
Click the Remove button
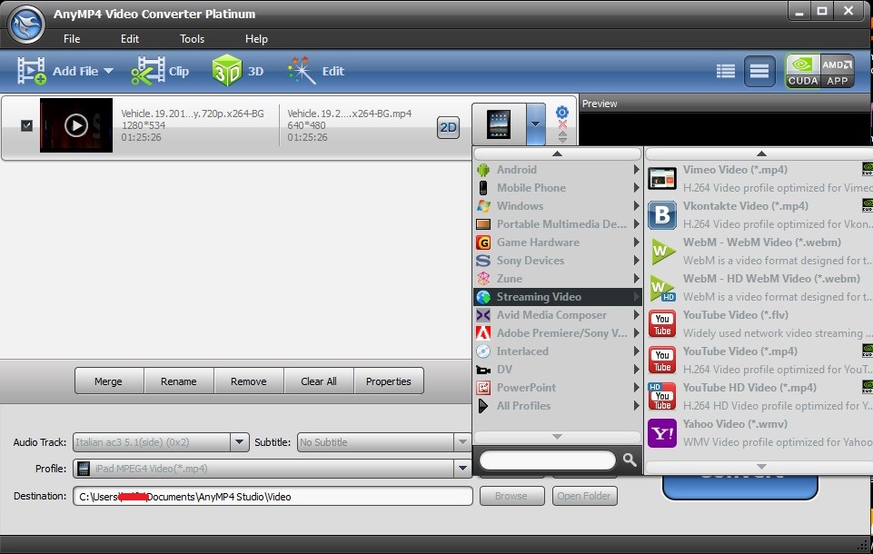pyautogui.click(x=249, y=381)
